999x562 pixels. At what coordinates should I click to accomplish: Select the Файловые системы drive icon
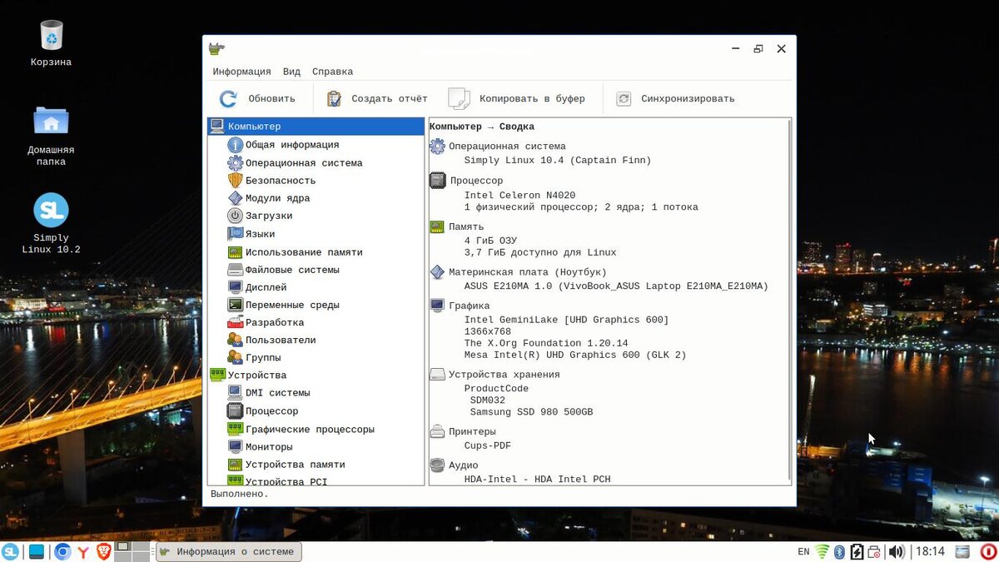pos(235,270)
